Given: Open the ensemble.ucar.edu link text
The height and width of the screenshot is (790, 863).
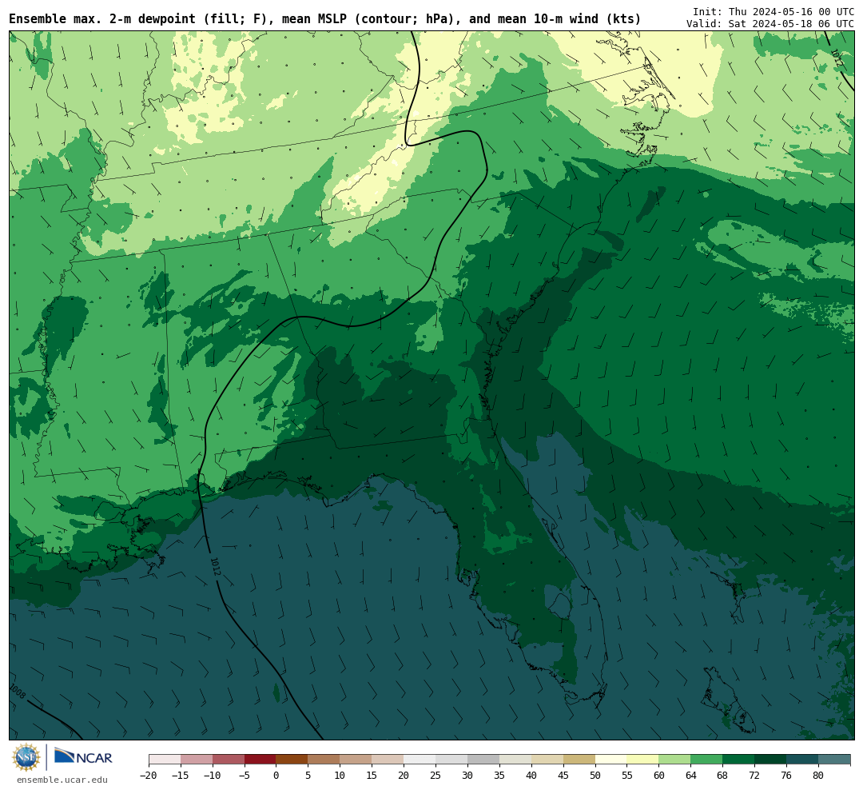Looking at the screenshot, I should tap(62, 780).
